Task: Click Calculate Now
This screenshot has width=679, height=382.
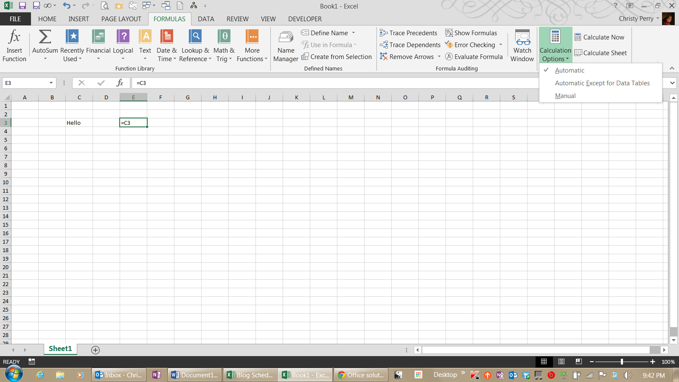Action: tap(599, 37)
